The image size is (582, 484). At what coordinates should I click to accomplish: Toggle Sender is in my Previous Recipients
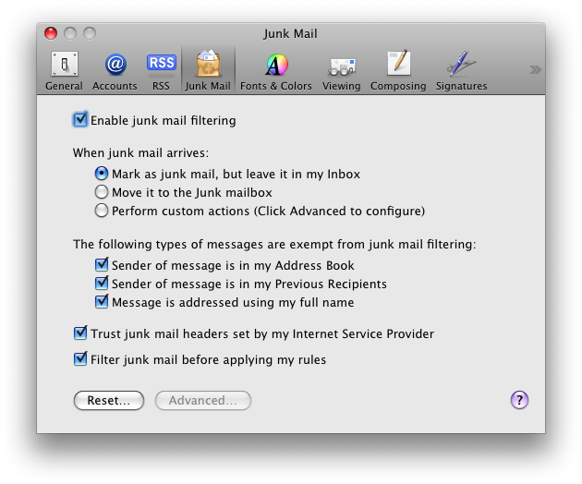(x=102, y=284)
